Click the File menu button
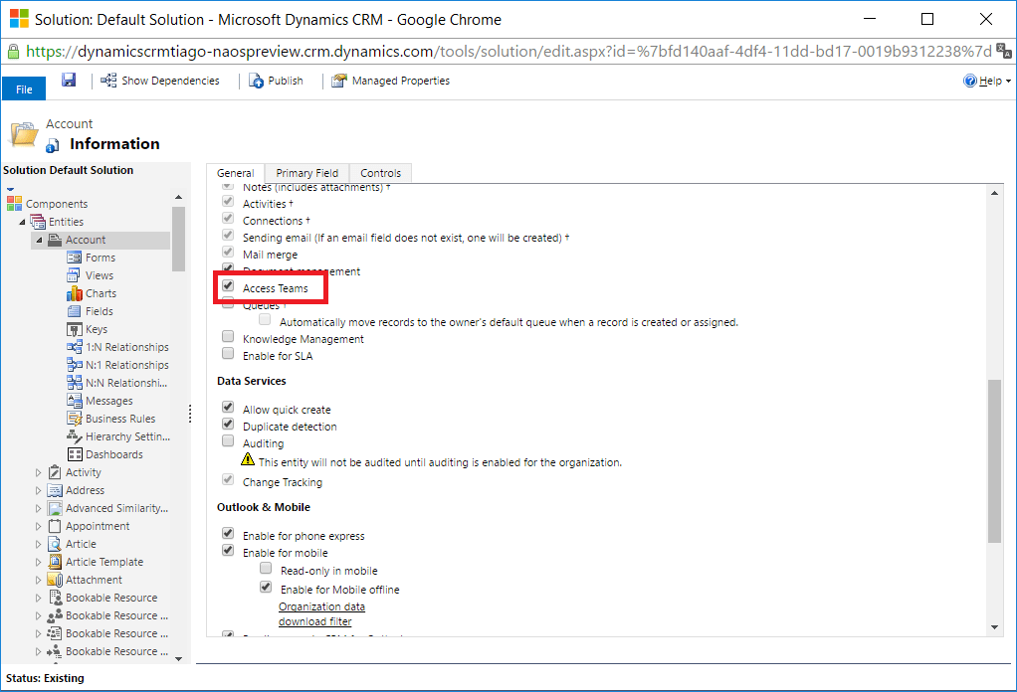The height and width of the screenshot is (692, 1017). 24,88
